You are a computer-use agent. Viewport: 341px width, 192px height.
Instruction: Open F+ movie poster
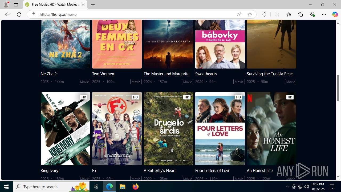click(x=117, y=129)
